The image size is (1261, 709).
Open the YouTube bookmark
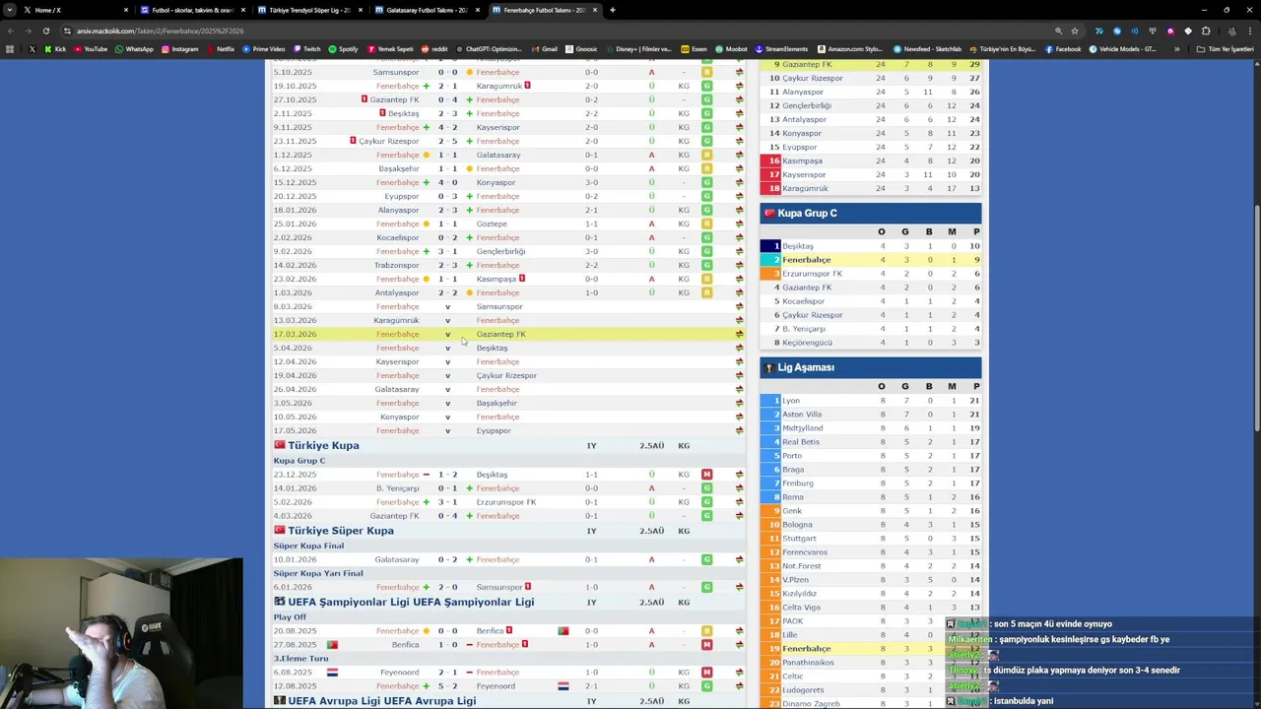(90, 49)
